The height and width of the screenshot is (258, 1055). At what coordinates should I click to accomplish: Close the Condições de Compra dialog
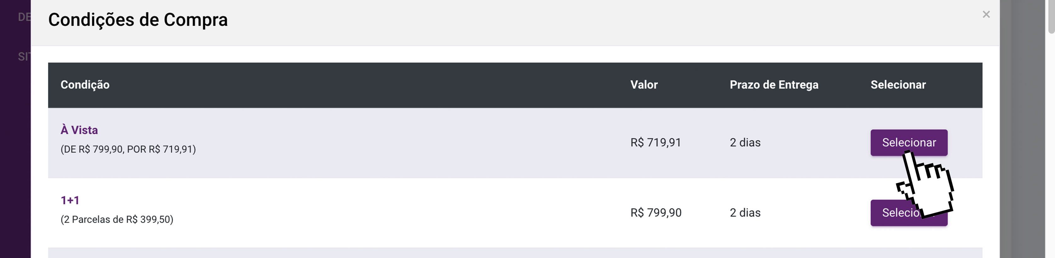[x=986, y=15]
